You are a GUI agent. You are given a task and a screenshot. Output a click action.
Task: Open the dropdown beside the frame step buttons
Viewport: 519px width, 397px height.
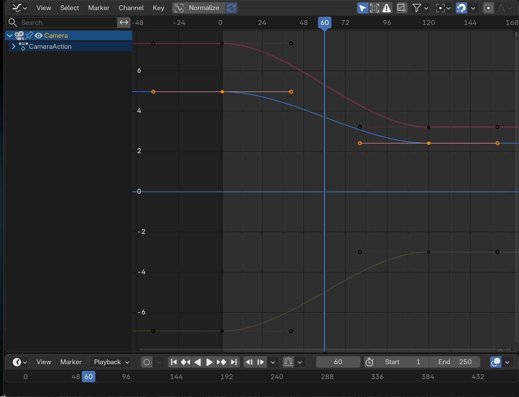click(x=273, y=362)
